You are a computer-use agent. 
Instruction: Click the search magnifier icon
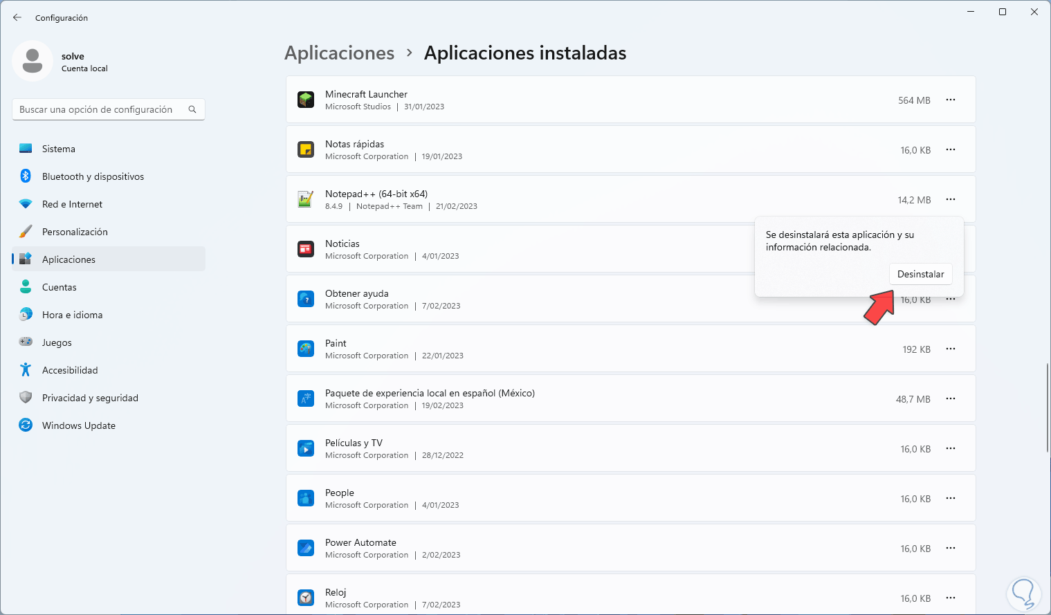click(192, 109)
